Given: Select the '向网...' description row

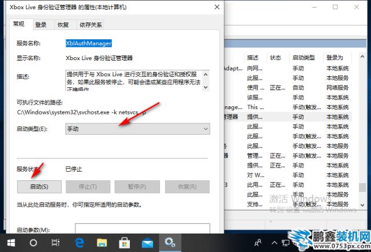Looking at the screenshot, I should 254,68.
